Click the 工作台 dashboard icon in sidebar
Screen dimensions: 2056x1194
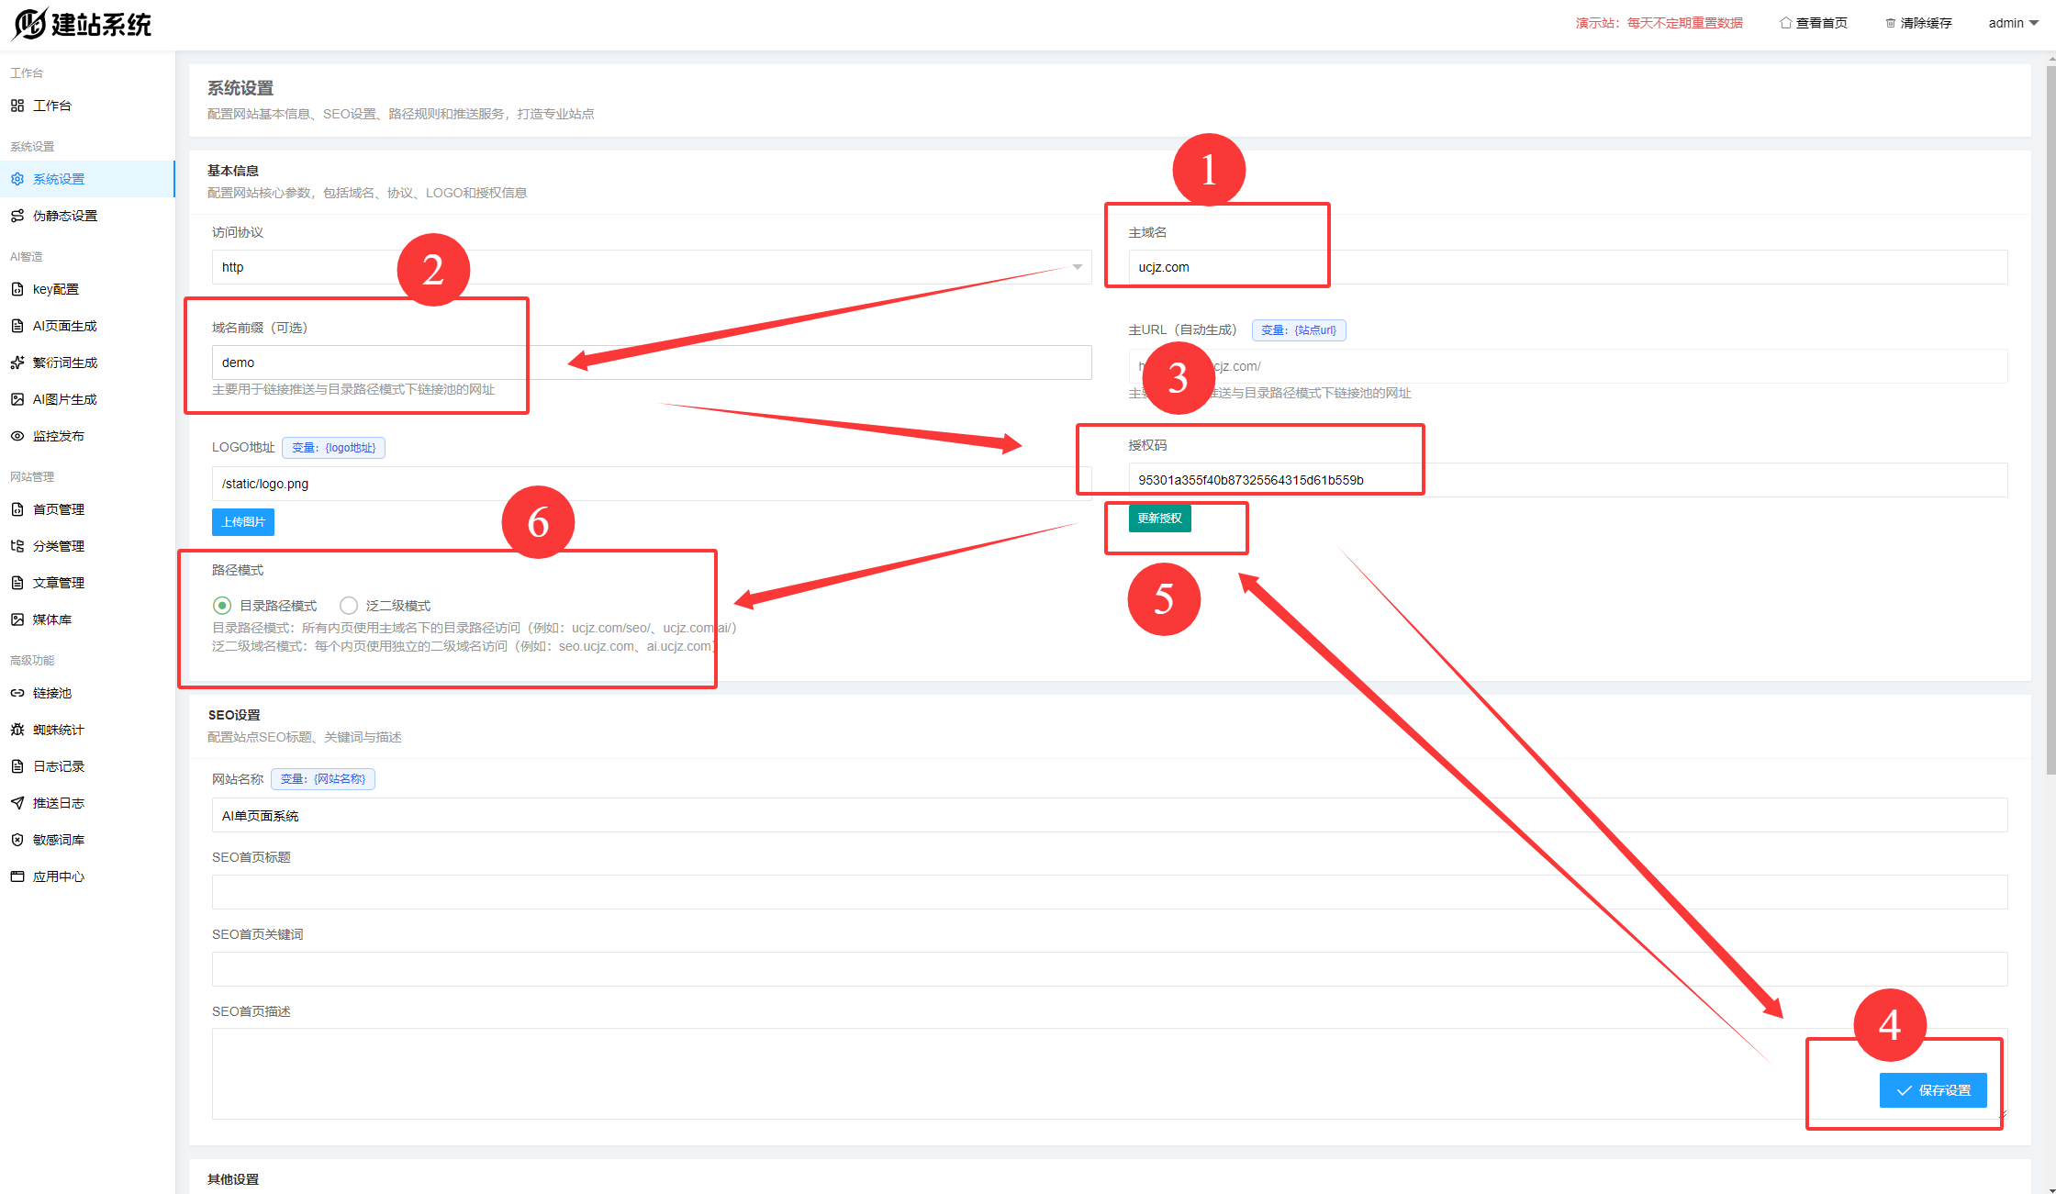pyautogui.click(x=17, y=106)
